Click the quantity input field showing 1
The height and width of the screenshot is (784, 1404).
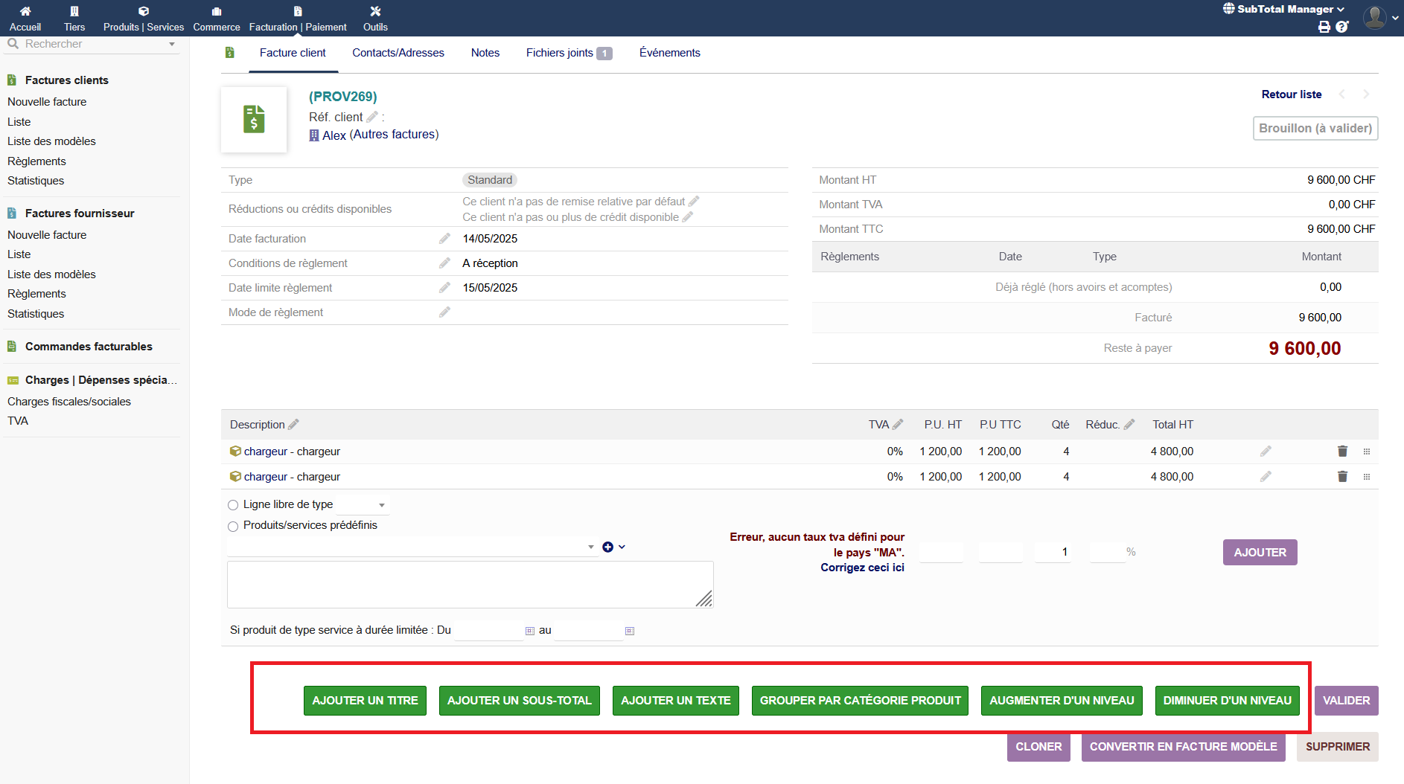(x=1053, y=552)
